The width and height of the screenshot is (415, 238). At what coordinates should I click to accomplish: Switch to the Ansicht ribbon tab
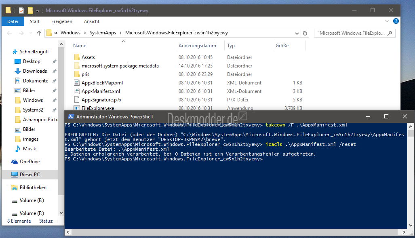pyautogui.click(x=92, y=21)
